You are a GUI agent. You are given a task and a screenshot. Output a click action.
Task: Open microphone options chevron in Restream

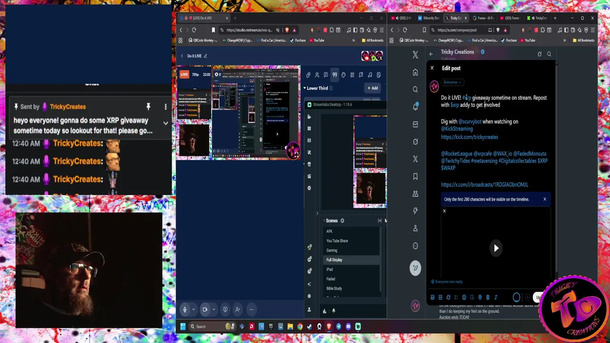[193, 310]
